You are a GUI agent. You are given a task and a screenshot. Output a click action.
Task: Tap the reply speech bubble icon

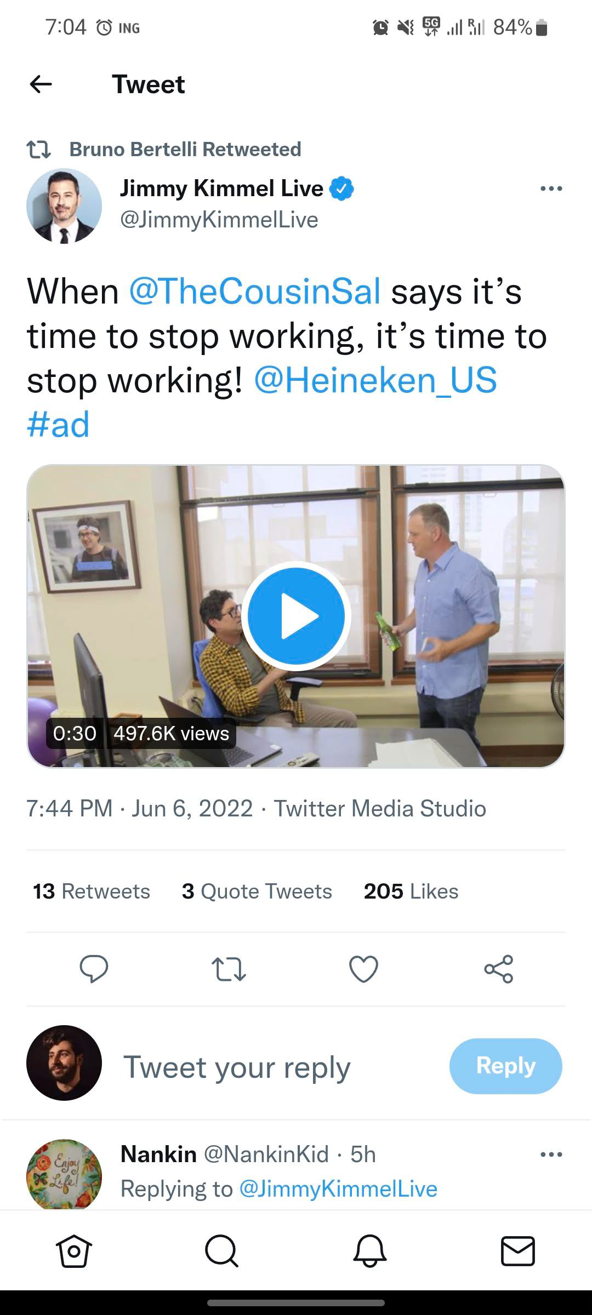tap(94, 969)
